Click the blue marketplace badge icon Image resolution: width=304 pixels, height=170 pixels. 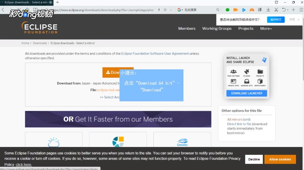coord(264,60)
